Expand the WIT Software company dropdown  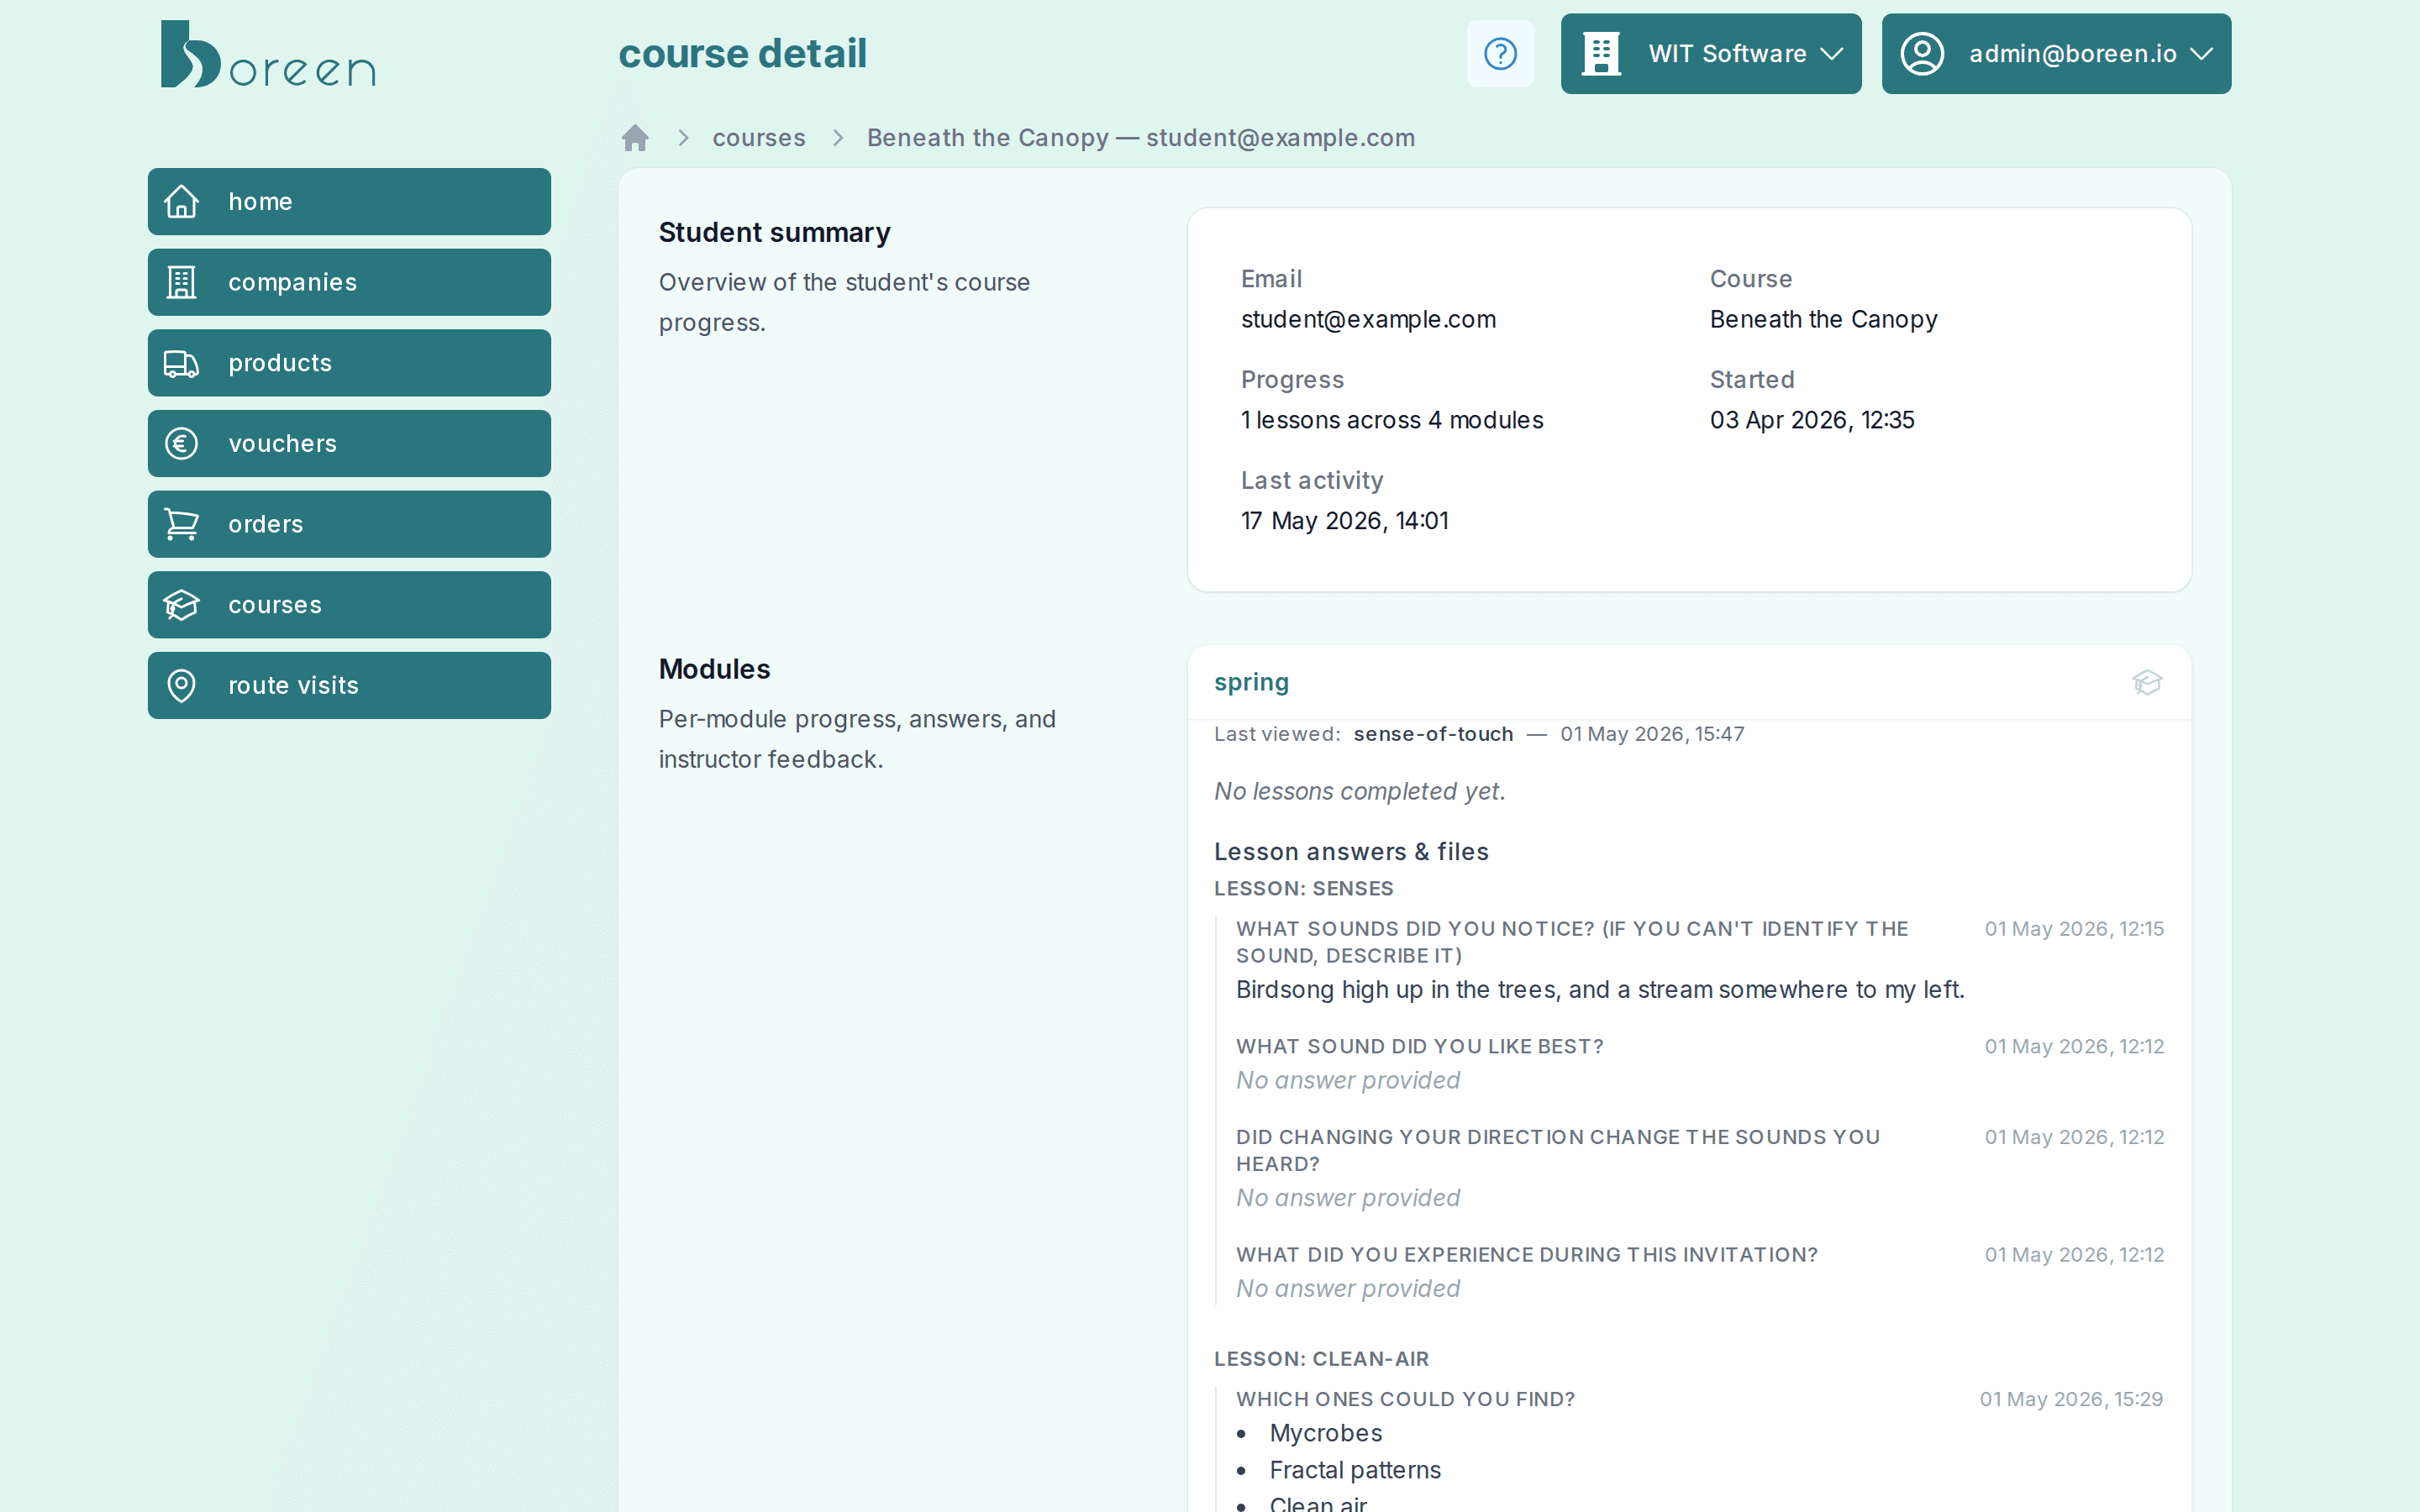(x=1711, y=54)
